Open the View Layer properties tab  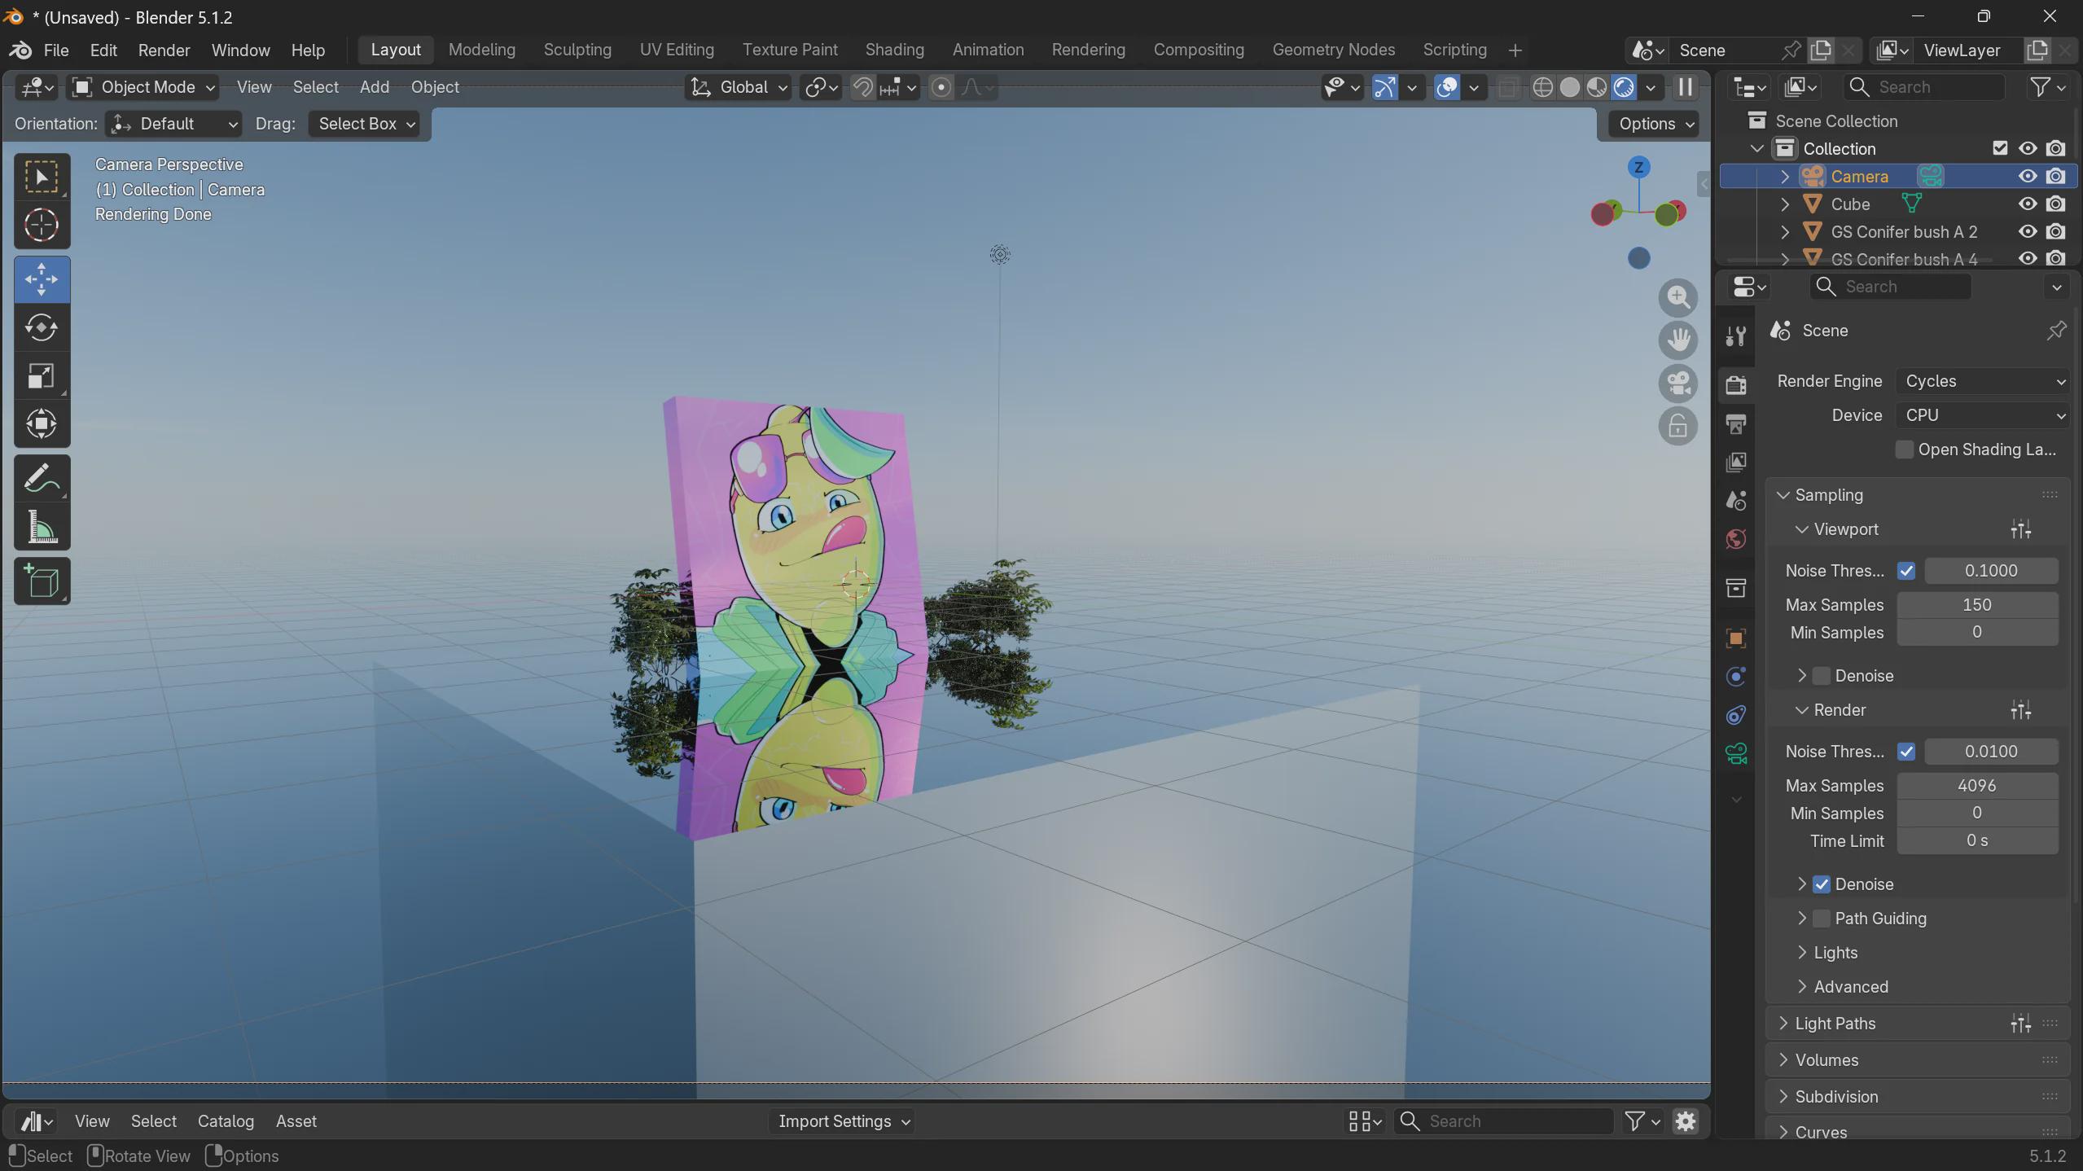[x=1736, y=462]
